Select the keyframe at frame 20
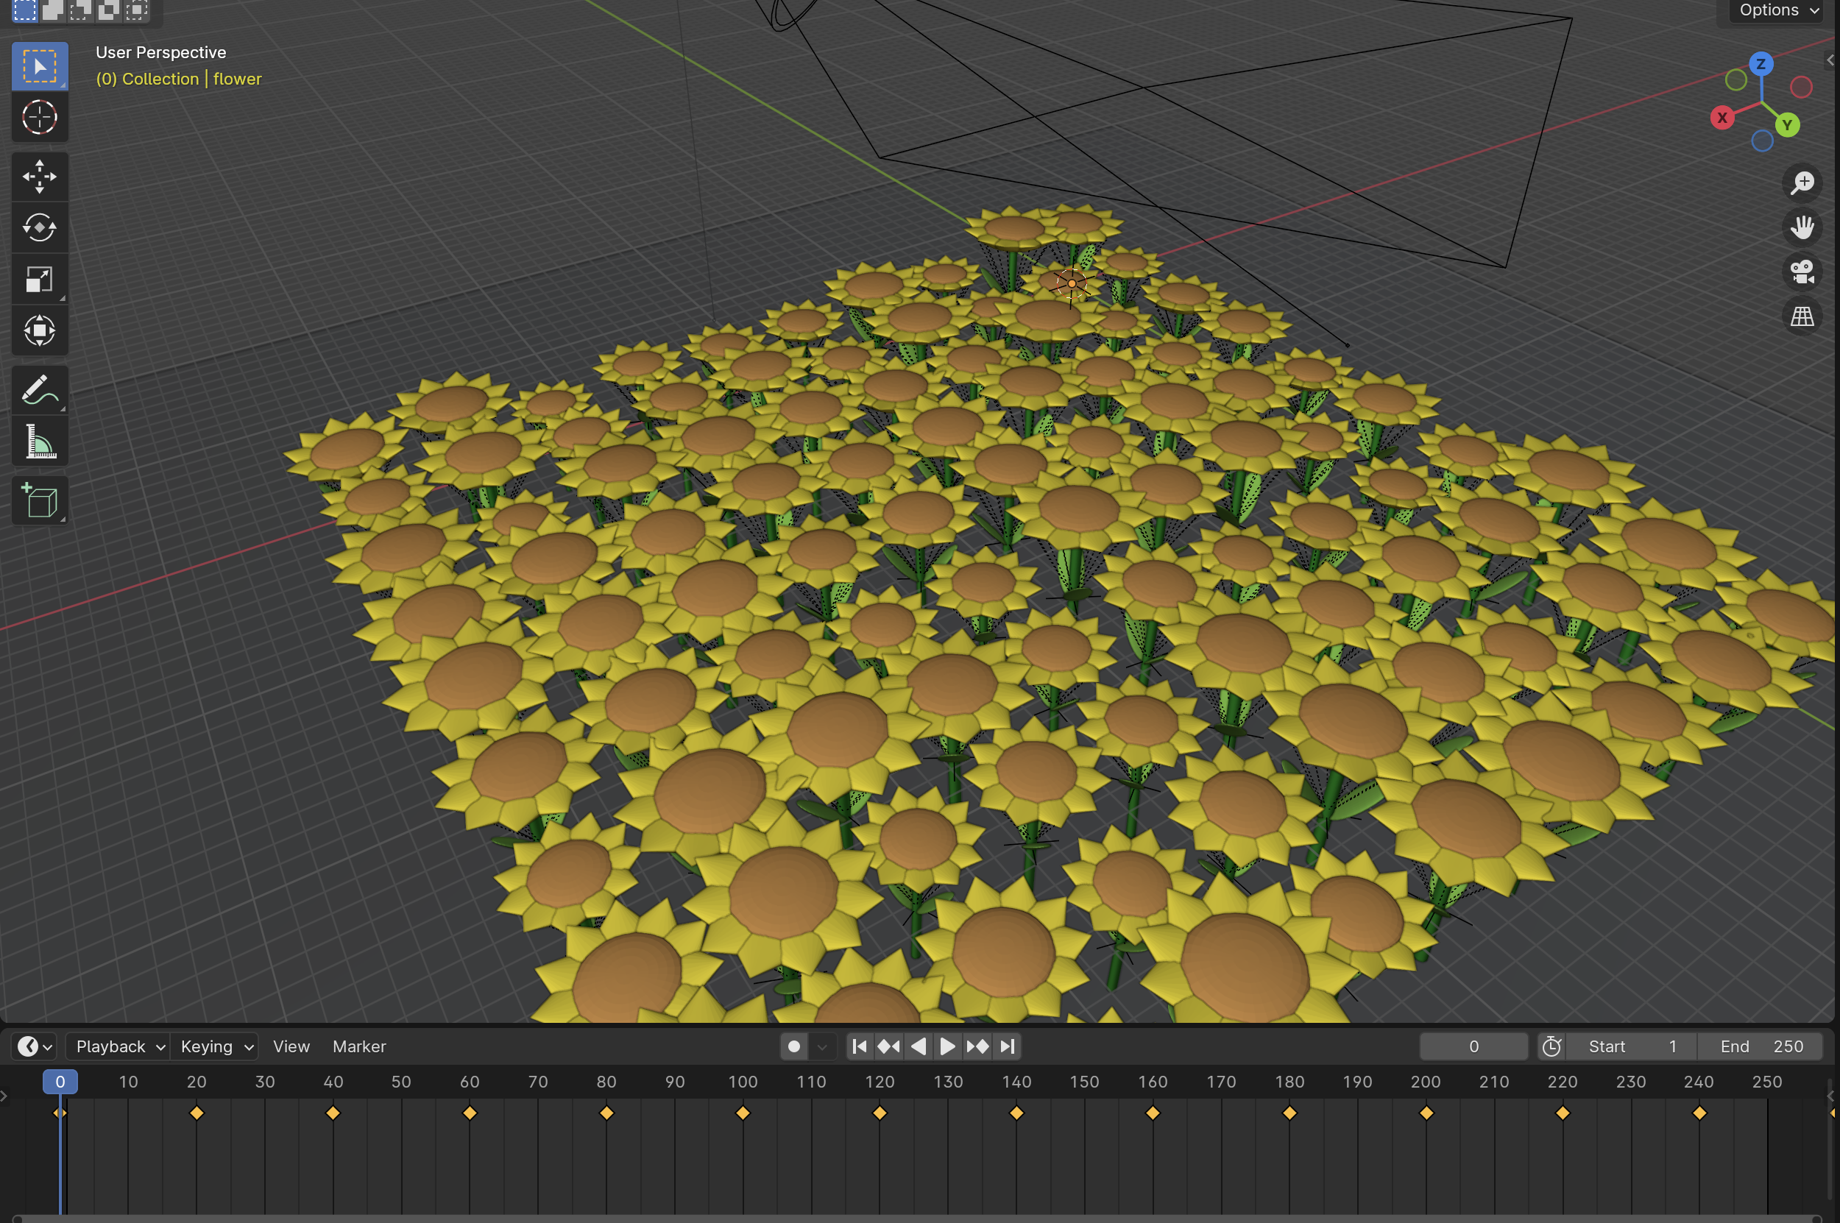The width and height of the screenshot is (1840, 1223). (197, 1113)
